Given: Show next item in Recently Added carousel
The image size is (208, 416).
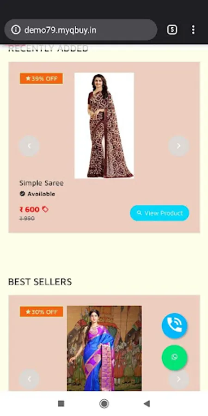Looking at the screenshot, I should pyautogui.click(x=178, y=146).
